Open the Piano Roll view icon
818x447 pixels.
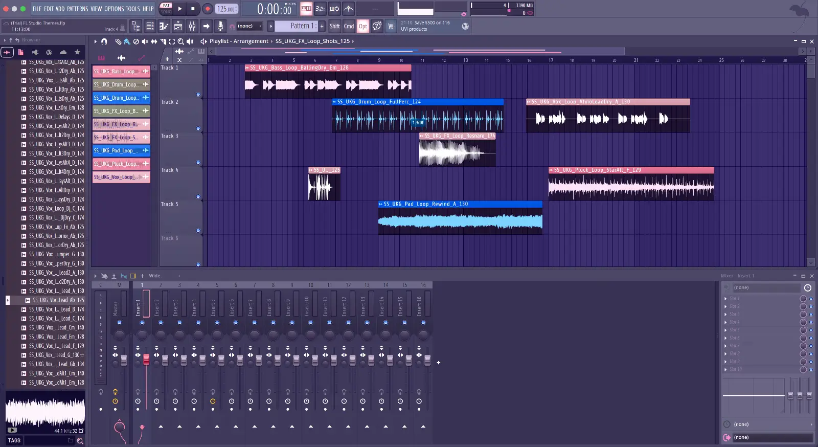(x=164, y=26)
